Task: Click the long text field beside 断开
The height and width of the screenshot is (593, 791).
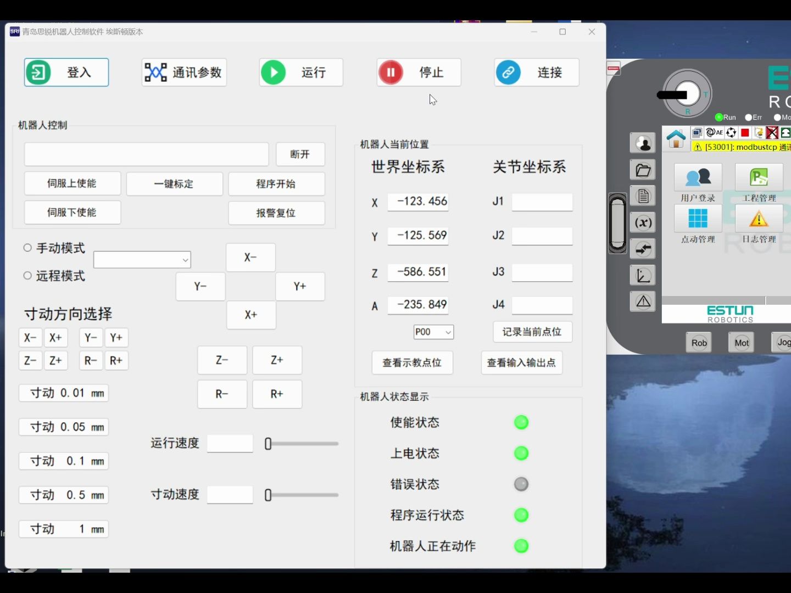Action: [146, 154]
